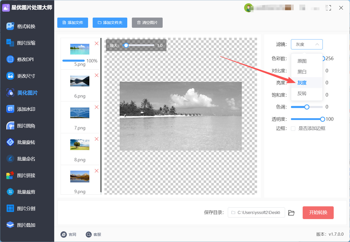Click the user avatar icon
Screen dimensions: 350x242
(248, 8)
